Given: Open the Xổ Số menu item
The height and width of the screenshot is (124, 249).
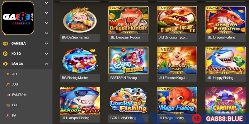Looking at the screenshot, I should tap(16, 54).
